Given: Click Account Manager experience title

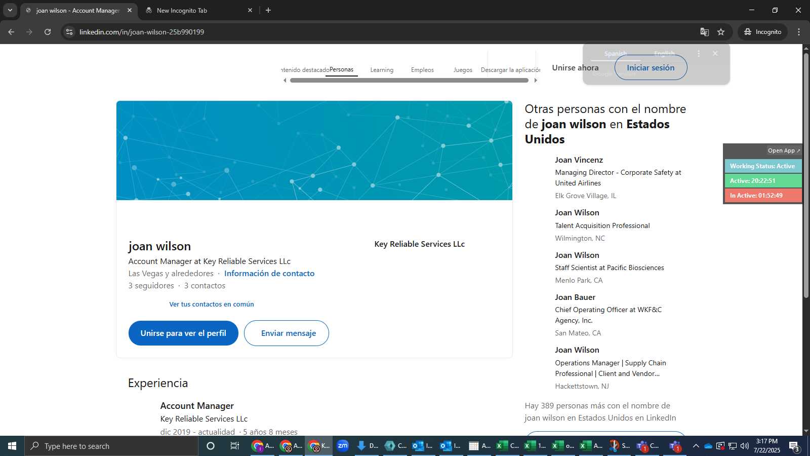Looking at the screenshot, I should [x=197, y=405].
